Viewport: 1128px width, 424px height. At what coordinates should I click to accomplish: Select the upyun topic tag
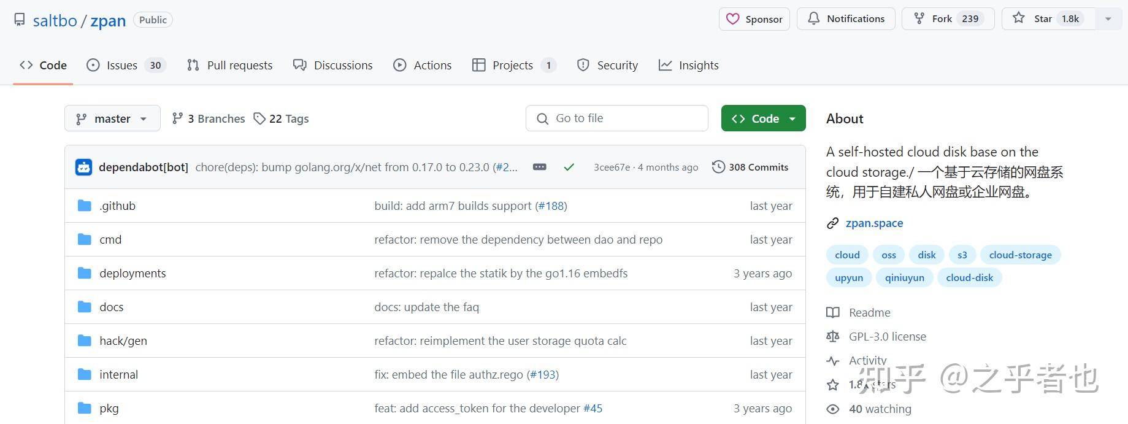coord(849,277)
